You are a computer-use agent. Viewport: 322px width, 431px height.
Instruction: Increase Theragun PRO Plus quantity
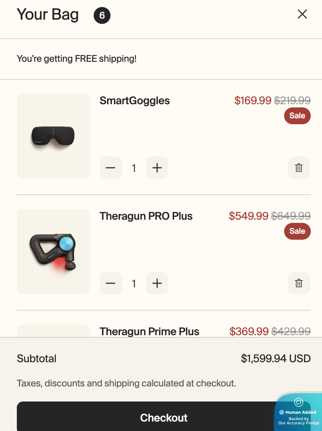tap(157, 283)
